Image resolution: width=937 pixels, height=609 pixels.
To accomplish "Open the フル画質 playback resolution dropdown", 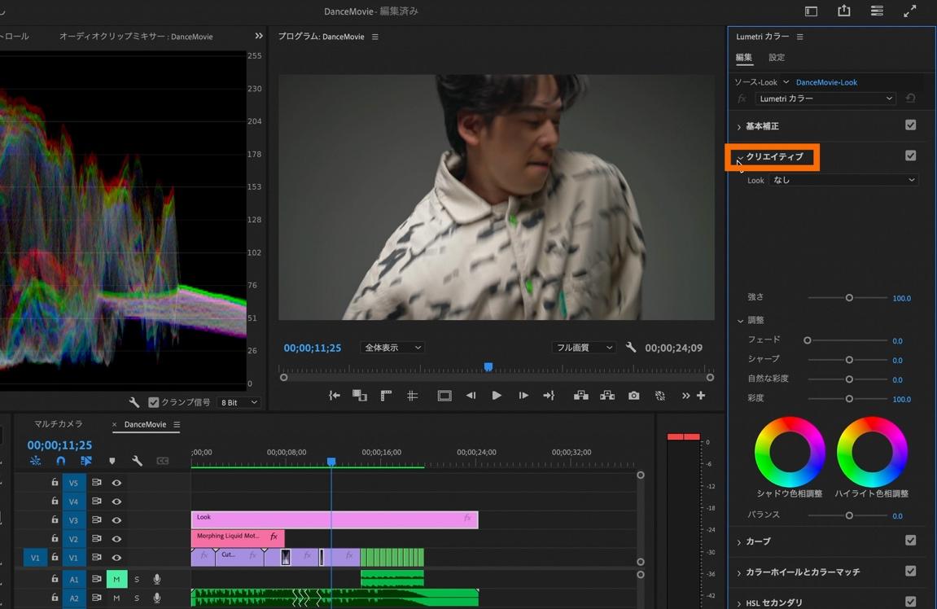I will 584,348.
